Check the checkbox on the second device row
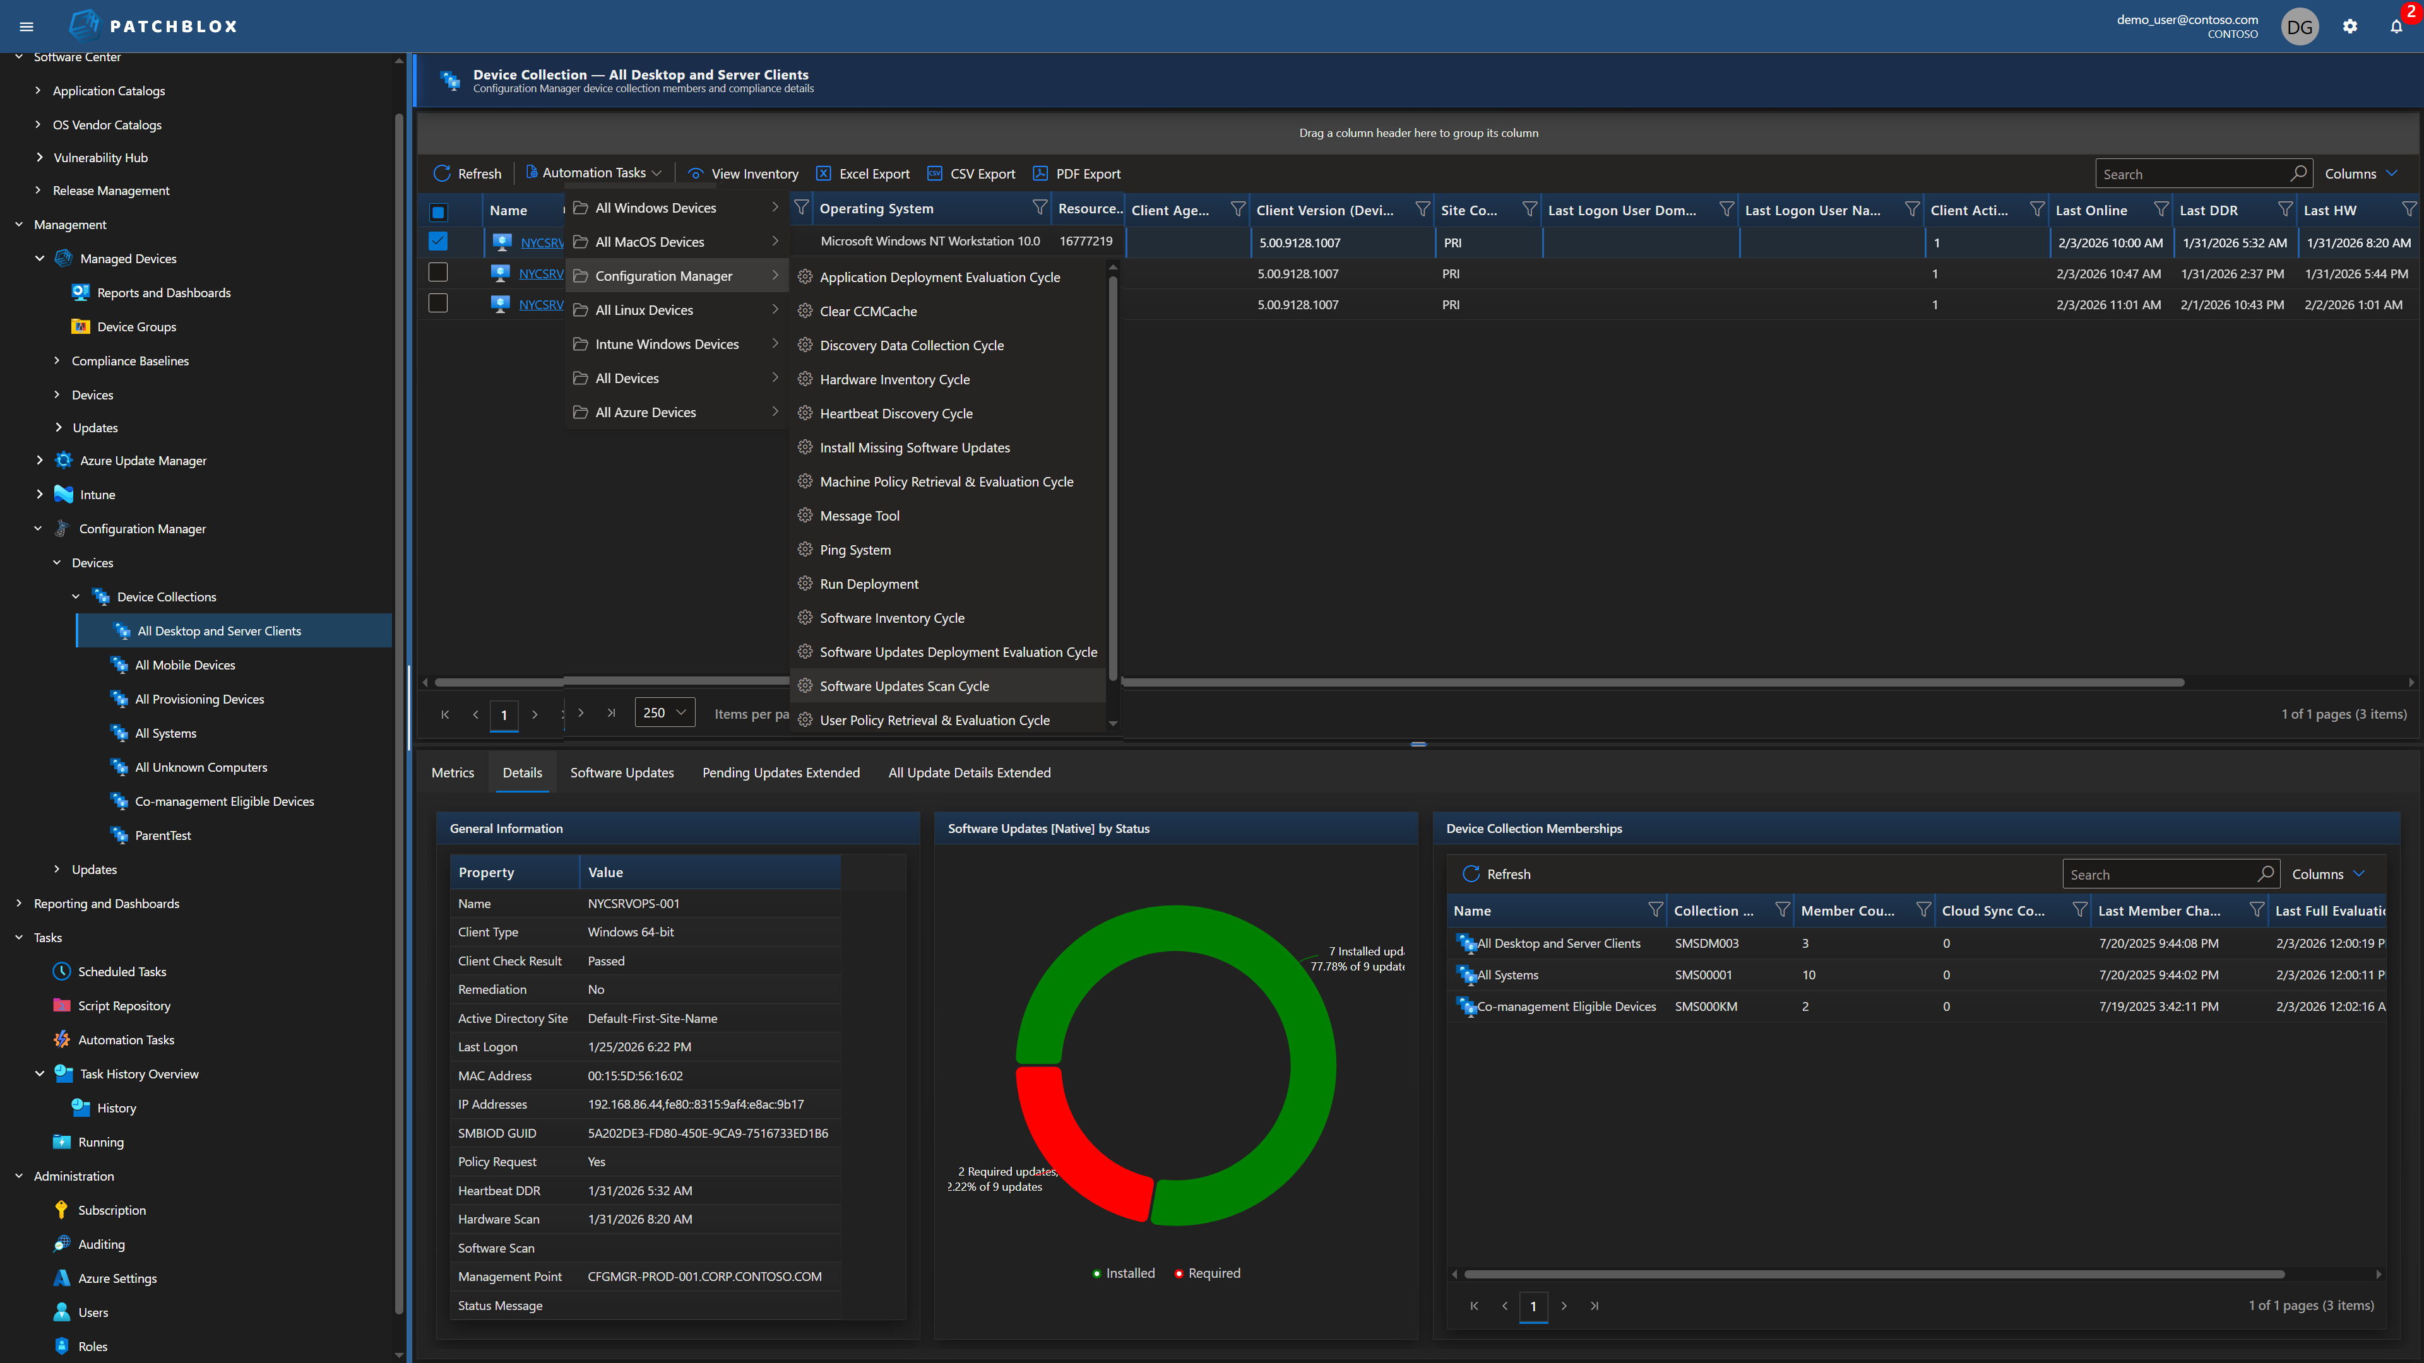 [439, 272]
